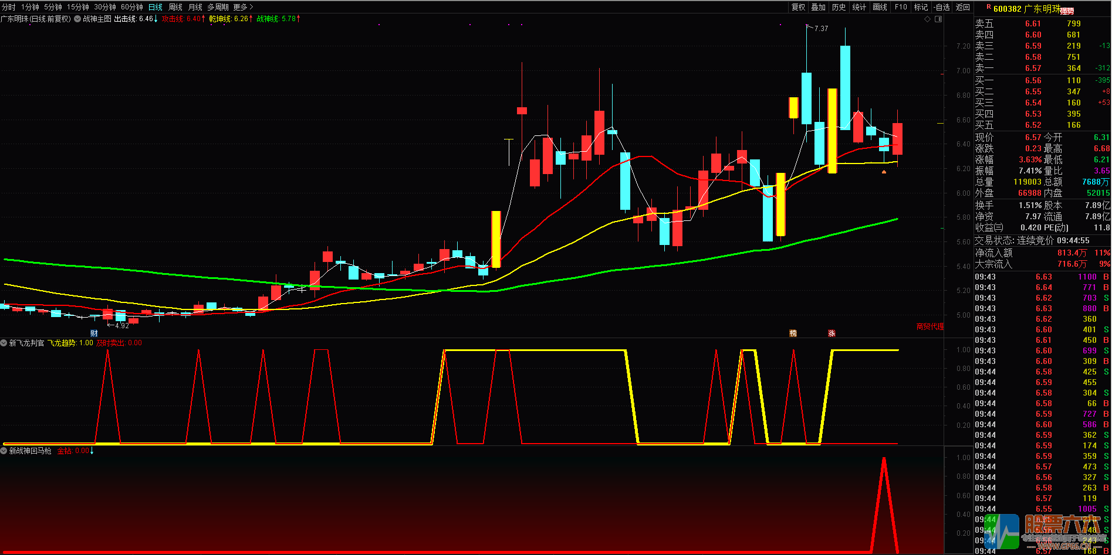Toggle 复权 price adjustment in the top toolbar
This screenshot has height=555, width=1112.
coord(799,7)
